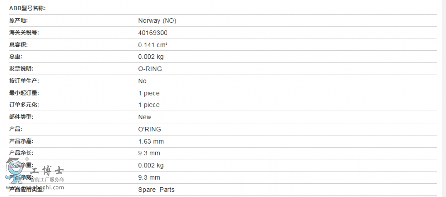Click the ABB型号名称 label
Viewport: 446px width, 197px height.
(x=27, y=8)
